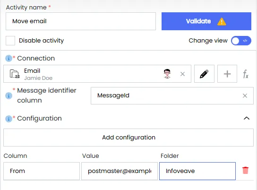Screen dimensions: 257x190
Task: Click the pencil edit connection icon
Action: point(204,74)
